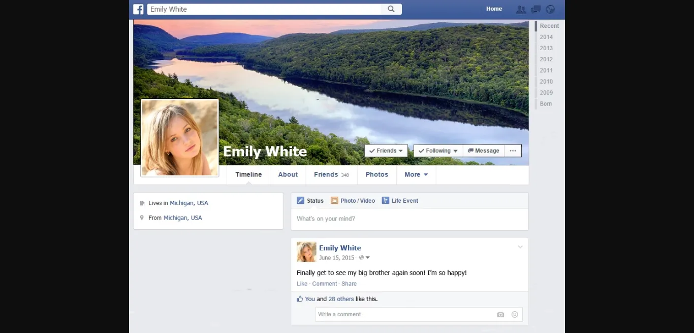Jump to 2012 on the timeline
Image resolution: width=694 pixels, height=333 pixels.
click(x=546, y=59)
